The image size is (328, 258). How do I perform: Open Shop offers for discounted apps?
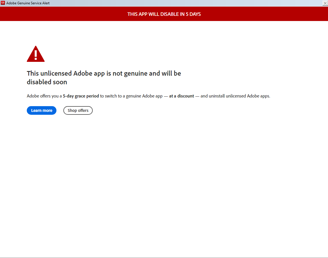click(x=78, y=110)
